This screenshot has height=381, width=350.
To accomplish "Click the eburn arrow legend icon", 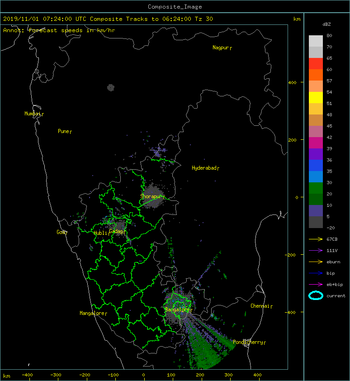I will 316,262.
